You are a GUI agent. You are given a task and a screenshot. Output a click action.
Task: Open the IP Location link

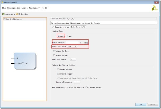pos(23,14)
